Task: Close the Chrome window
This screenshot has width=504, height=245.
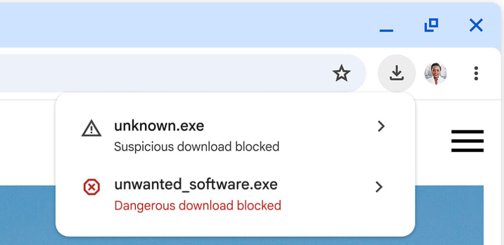Action: 476,25
